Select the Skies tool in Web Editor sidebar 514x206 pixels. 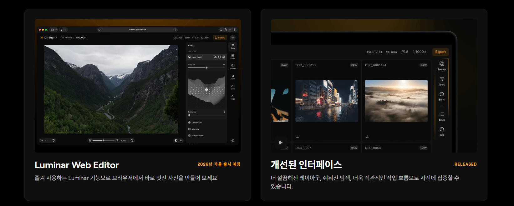click(233, 87)
